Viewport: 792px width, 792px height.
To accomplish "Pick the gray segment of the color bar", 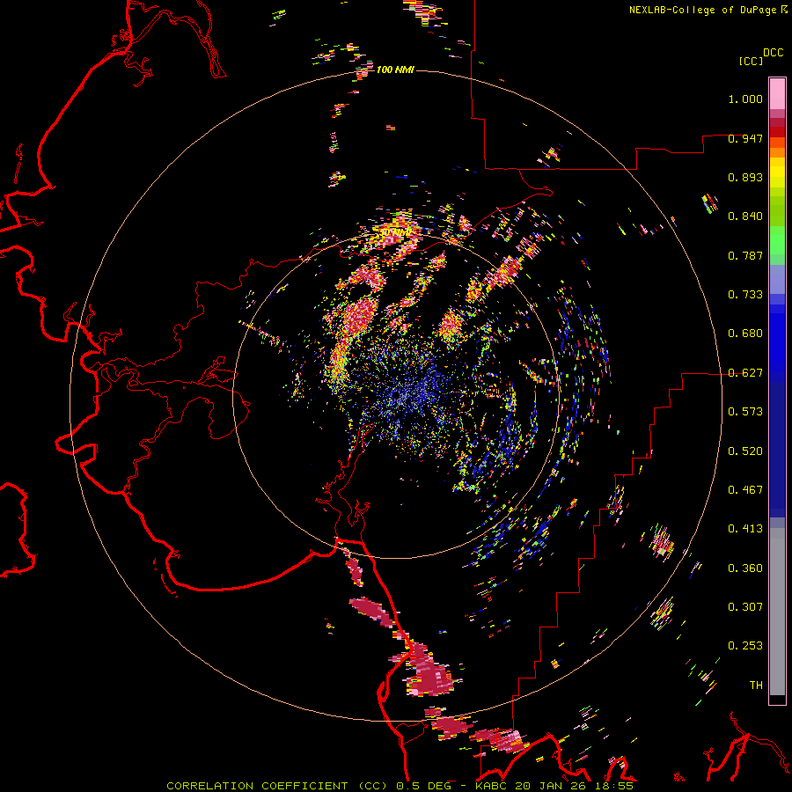I will tap(777, 612).
